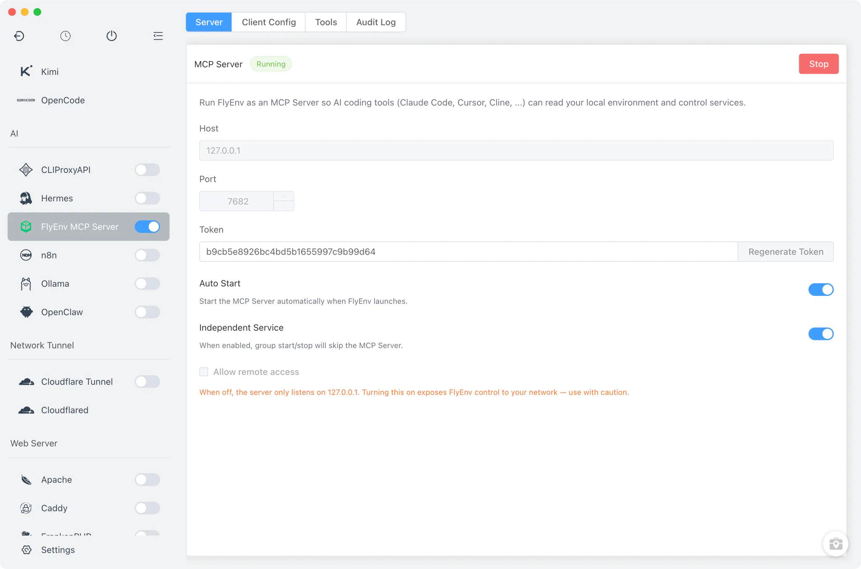Click the Host input field
Screen dimensions: 861x569
point(516,150)
